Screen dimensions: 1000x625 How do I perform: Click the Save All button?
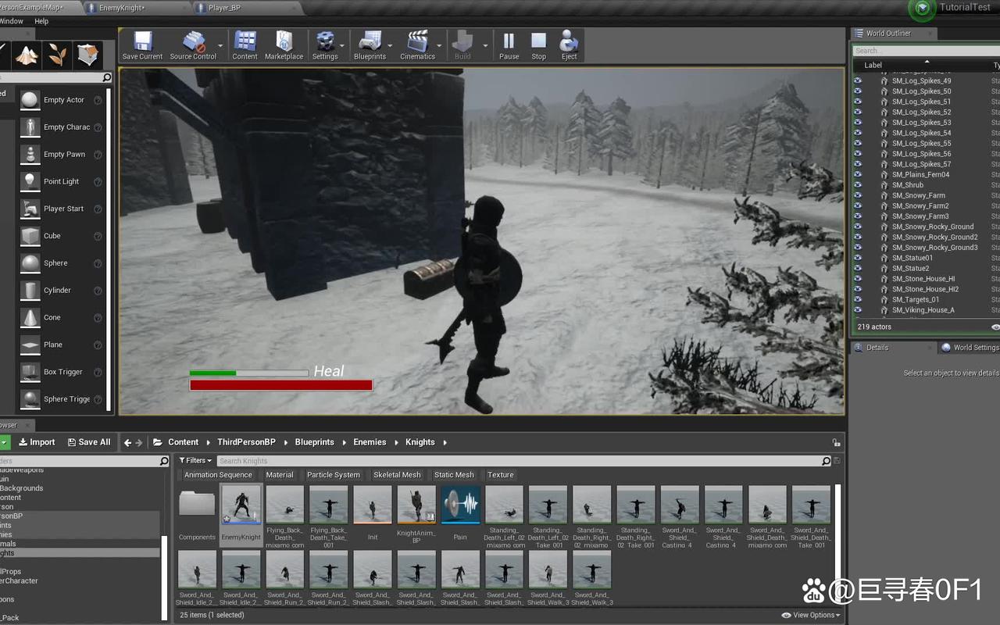89,442
